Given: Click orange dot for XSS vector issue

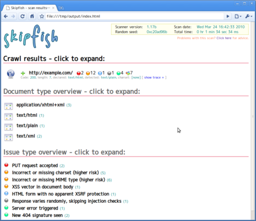Looking at the screenshot, I should tap(6, 186).
